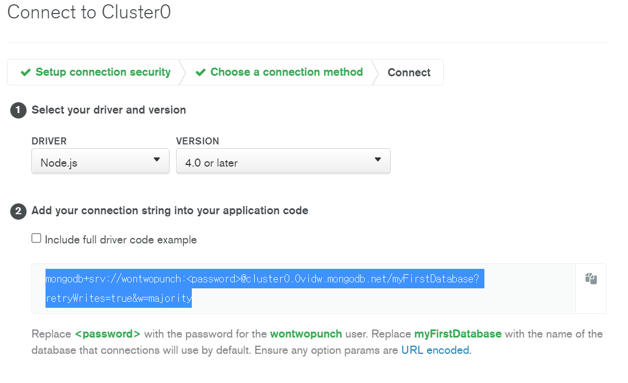Click green <password> text in instructions

tap(107, 334)
